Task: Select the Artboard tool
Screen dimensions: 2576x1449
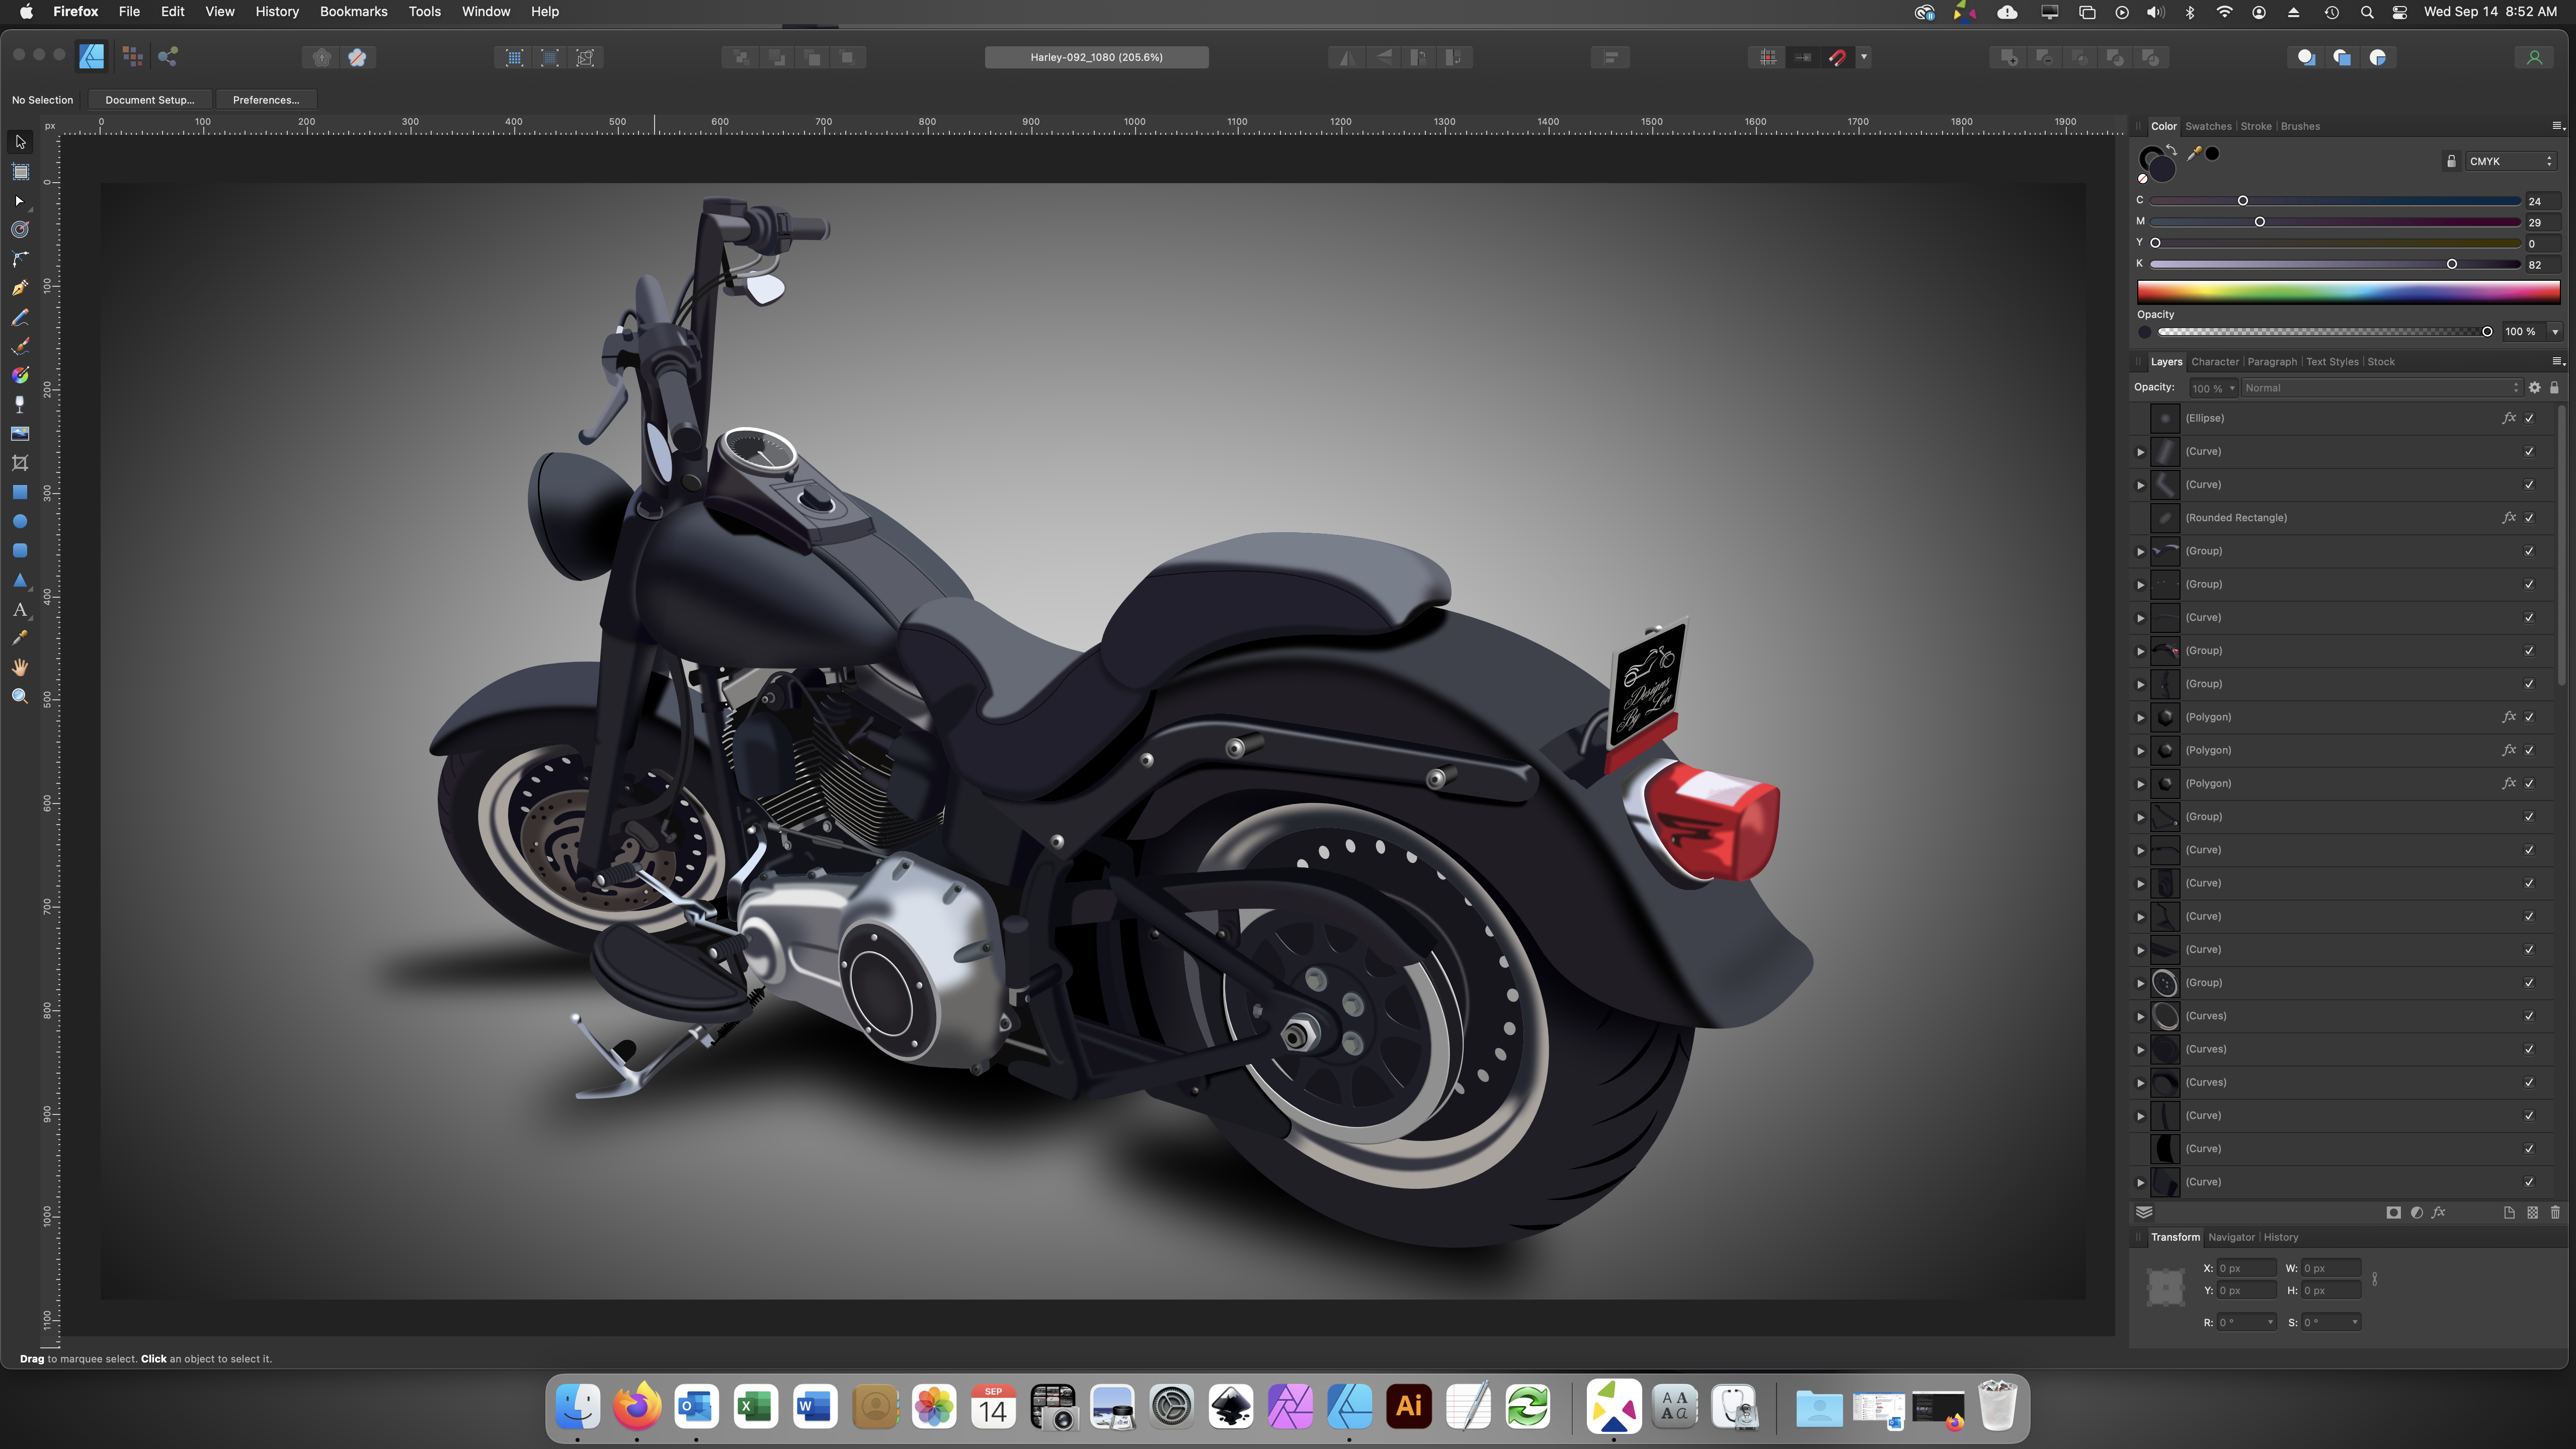Action: [20, 172]
